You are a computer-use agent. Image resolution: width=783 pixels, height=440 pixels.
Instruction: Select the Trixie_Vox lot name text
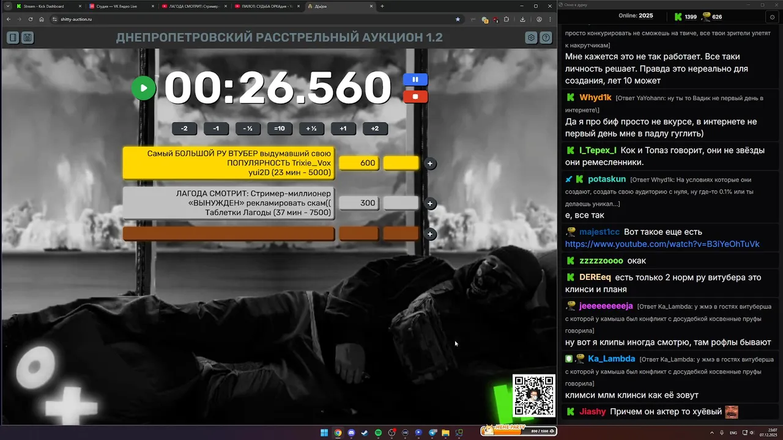coord(229,163)
